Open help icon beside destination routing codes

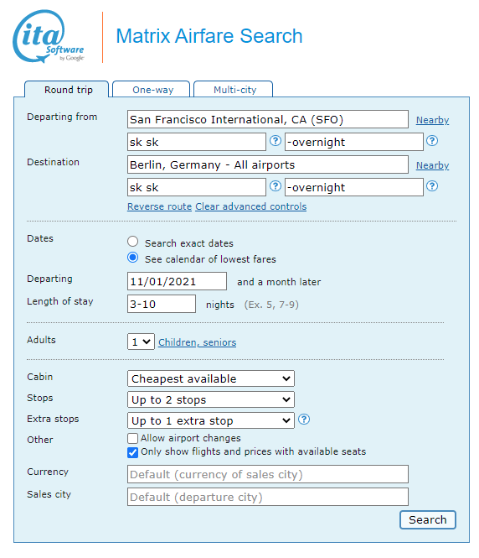[x=276, y=186]
